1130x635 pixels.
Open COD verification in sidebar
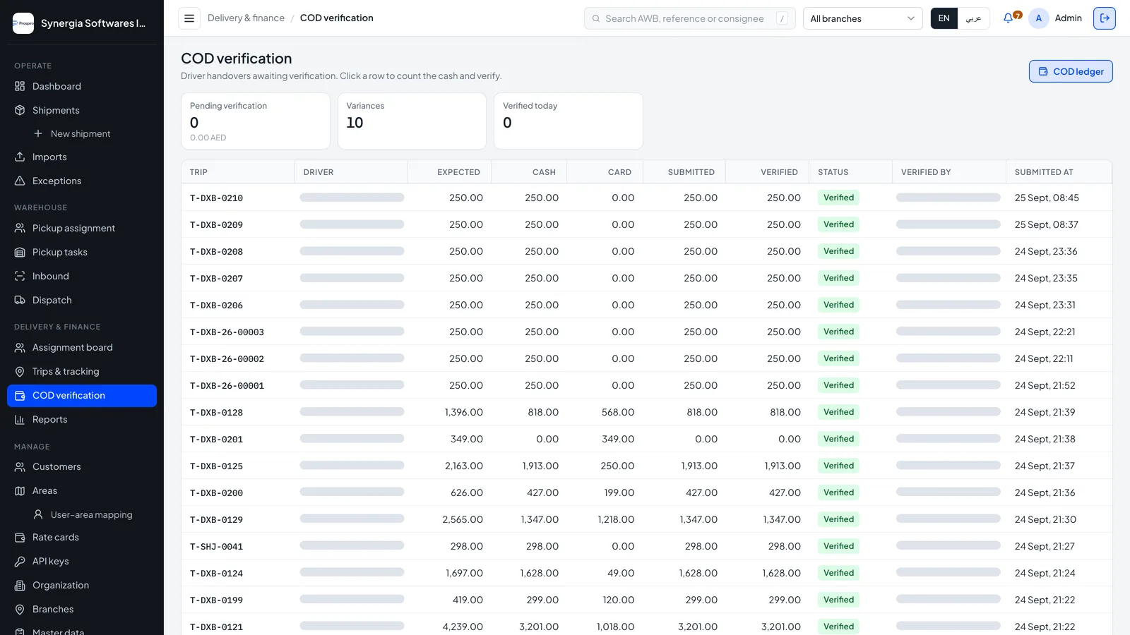[x=82, y=395]
